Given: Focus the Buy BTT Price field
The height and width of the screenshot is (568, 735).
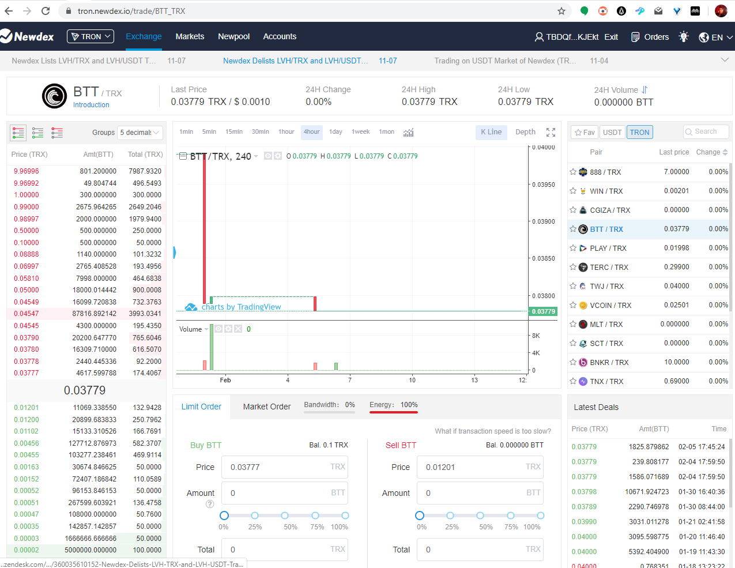Looking at the screenshot, I should [285, 467].
